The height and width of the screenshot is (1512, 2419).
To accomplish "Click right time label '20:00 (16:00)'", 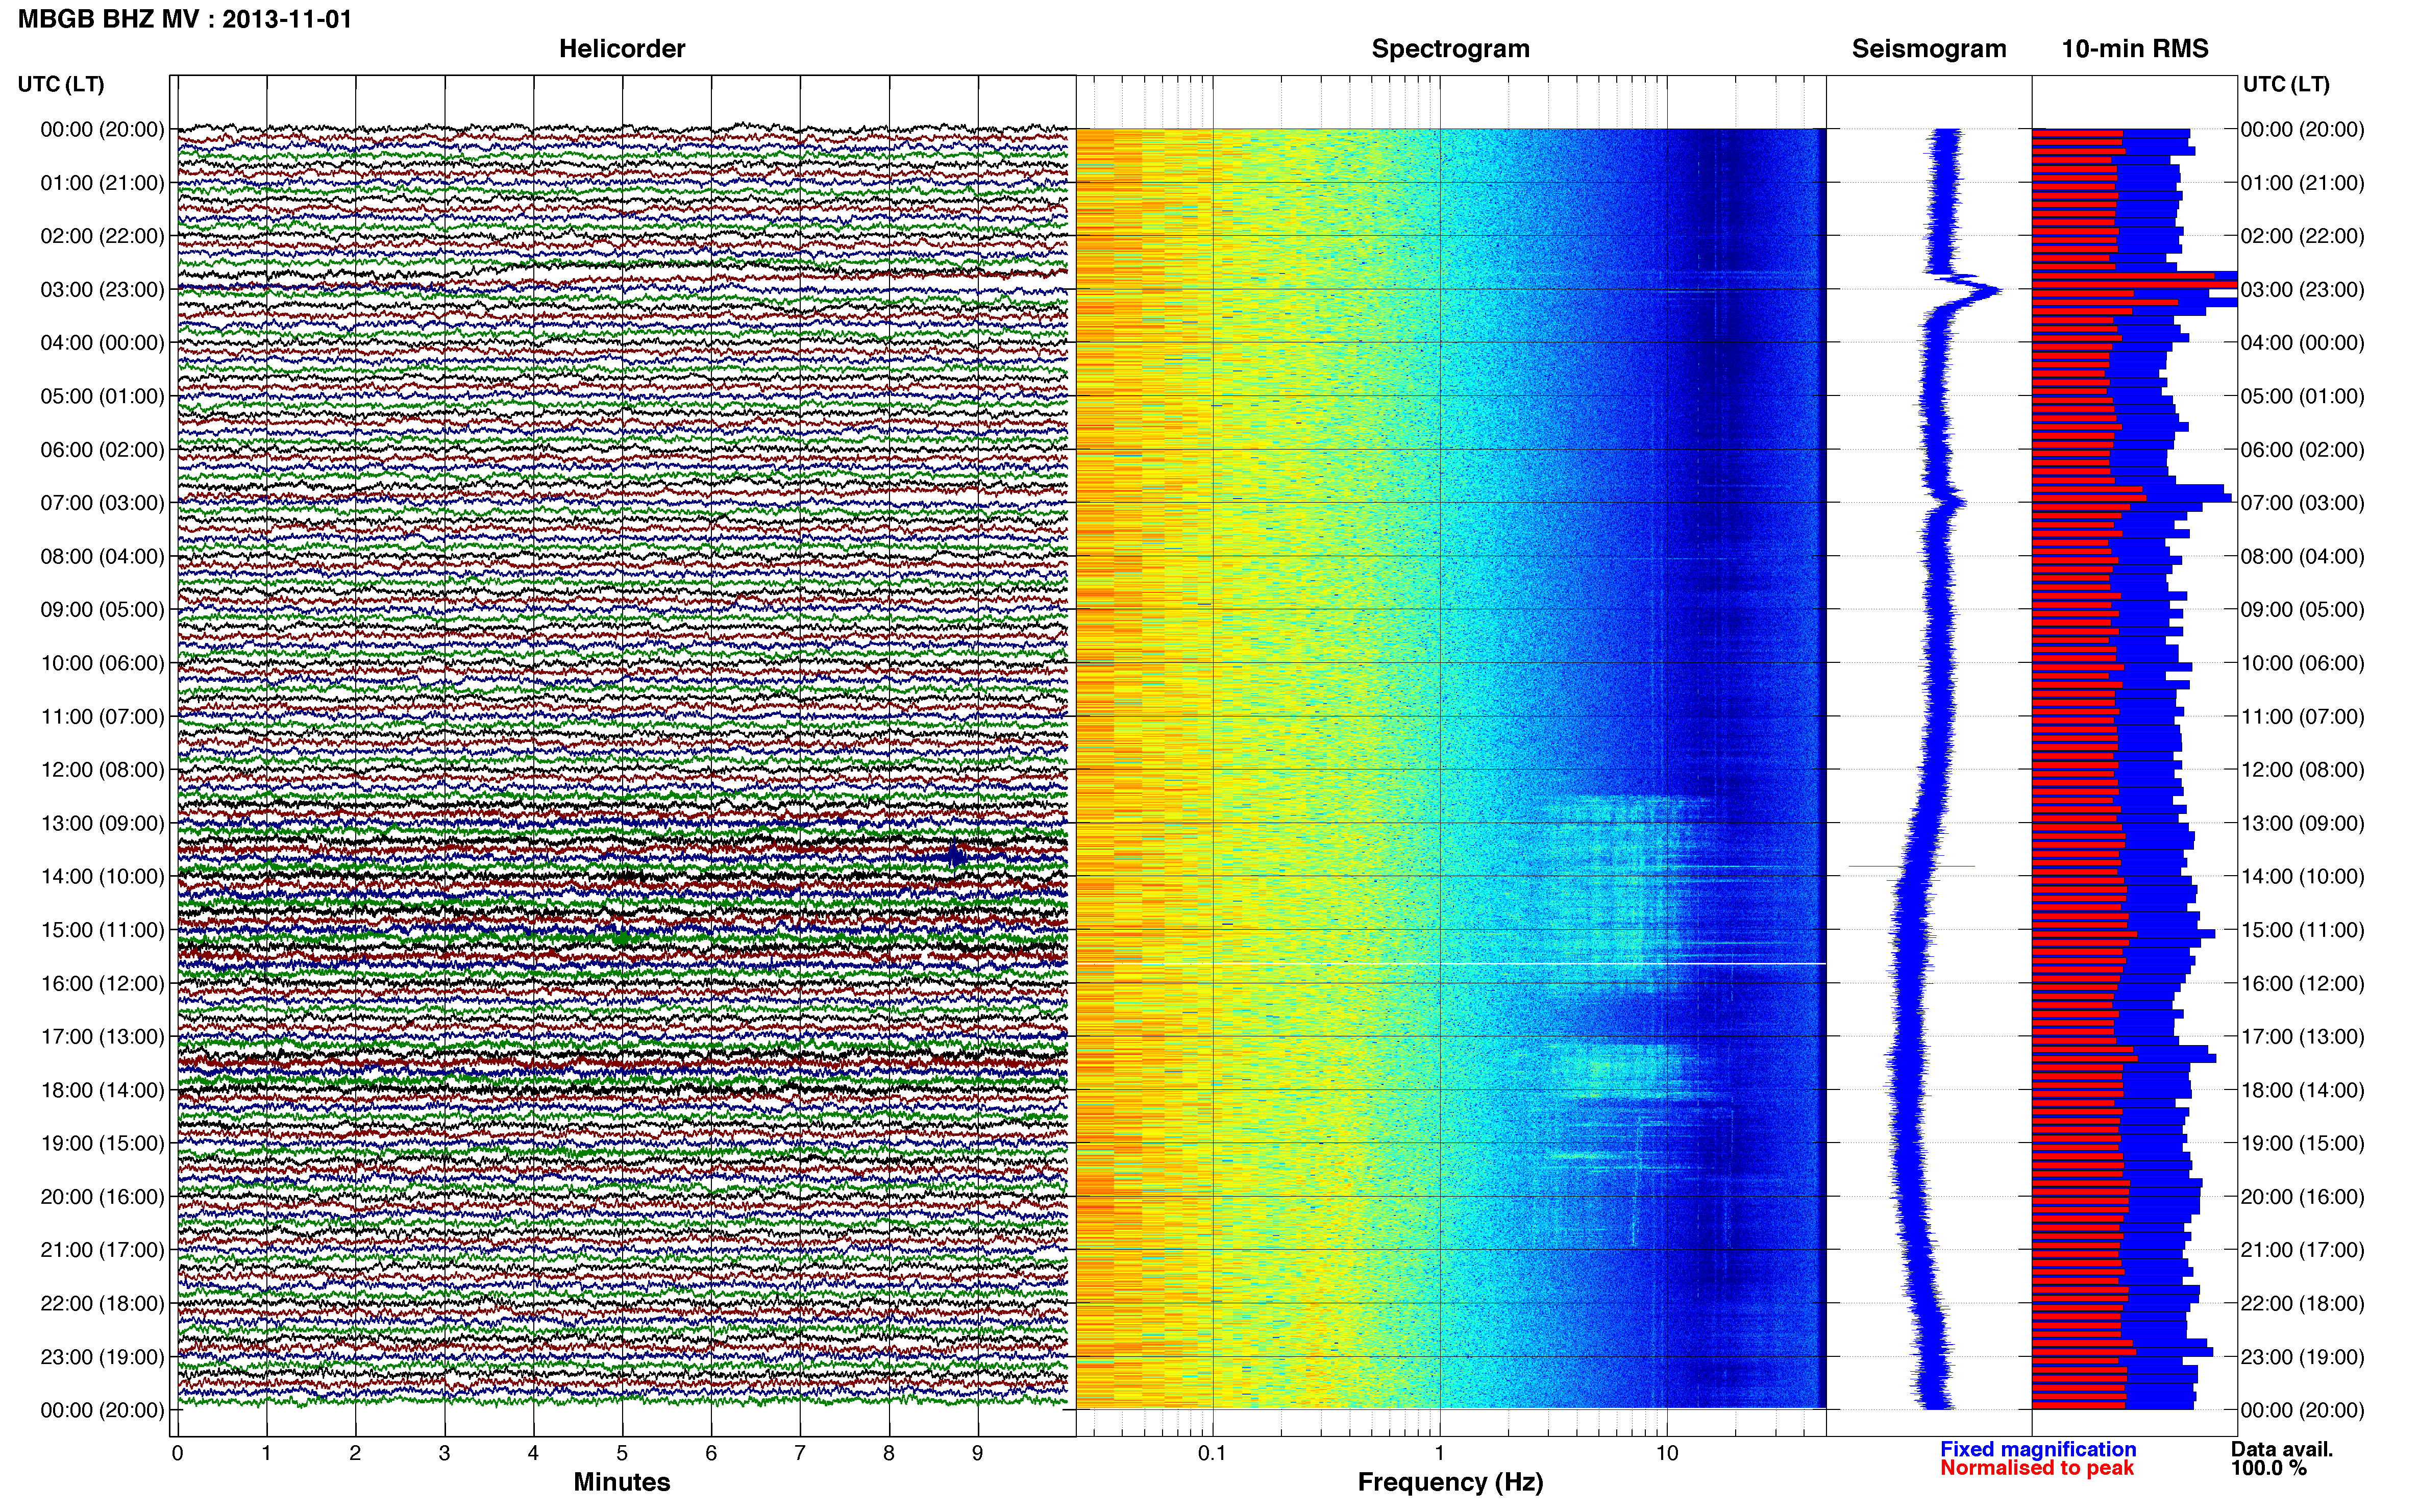I will [2302, 1196].
